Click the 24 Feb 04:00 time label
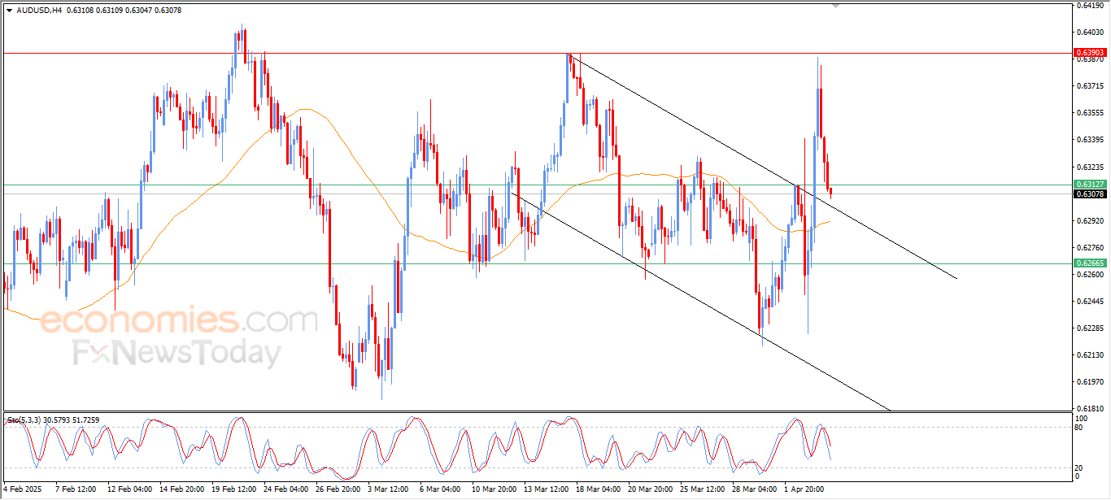 pos(286,489)
